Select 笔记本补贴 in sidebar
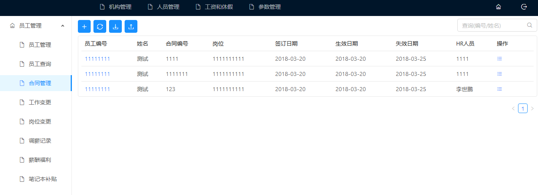The image size is (538, 195). pos(36,179)
